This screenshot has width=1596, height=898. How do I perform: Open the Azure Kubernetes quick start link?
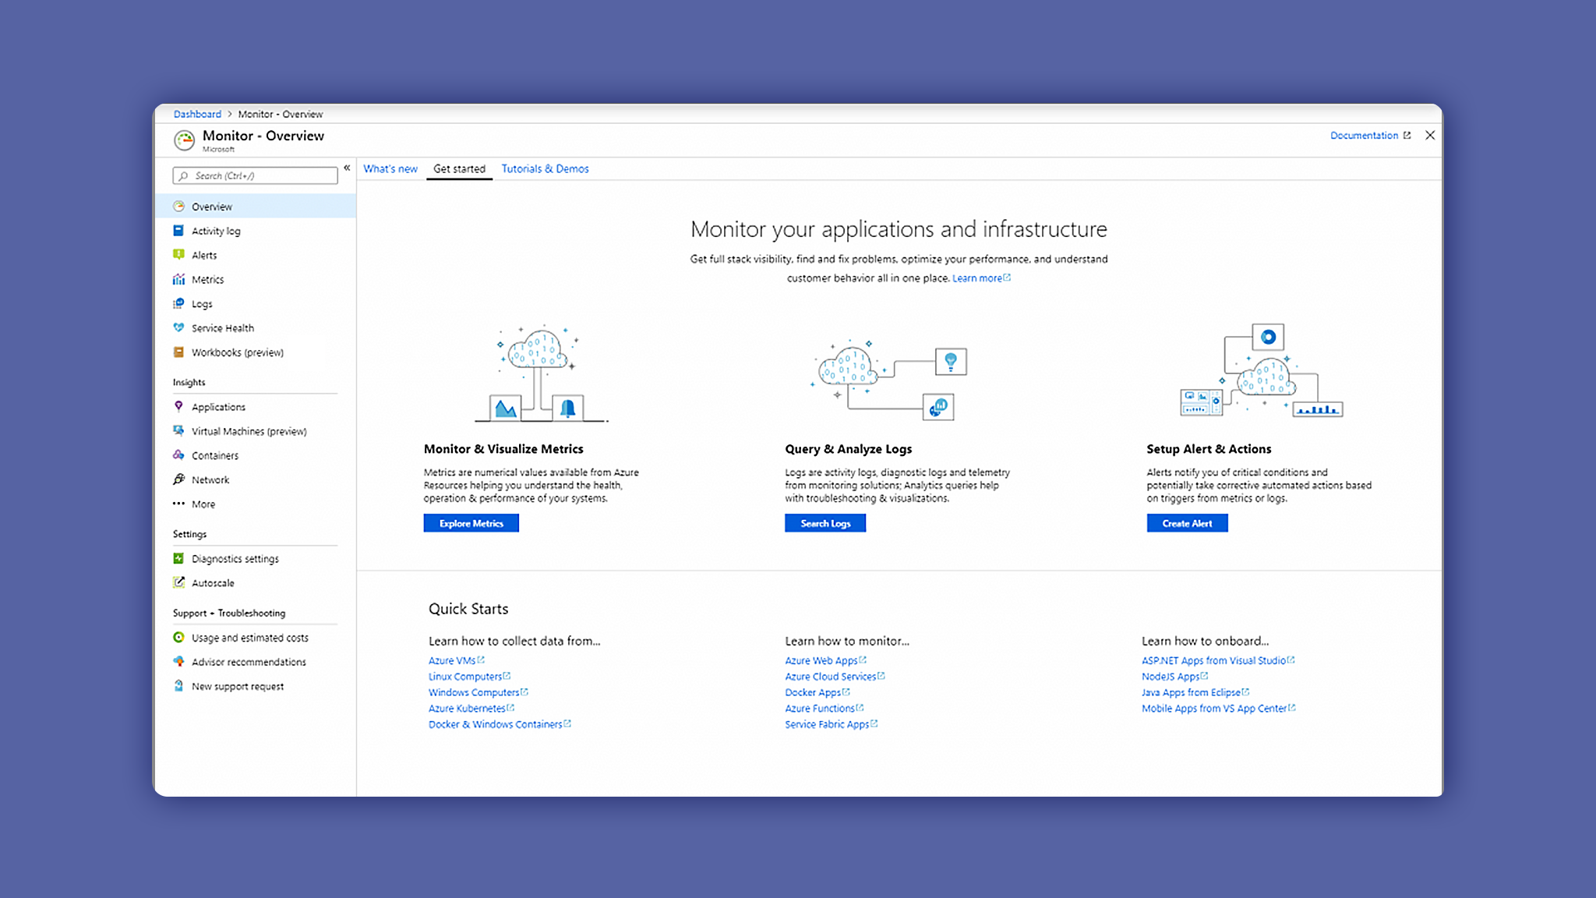tap(467, 709)
